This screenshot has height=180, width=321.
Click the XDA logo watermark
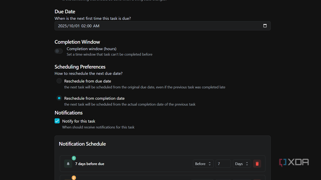coord(294,163)
